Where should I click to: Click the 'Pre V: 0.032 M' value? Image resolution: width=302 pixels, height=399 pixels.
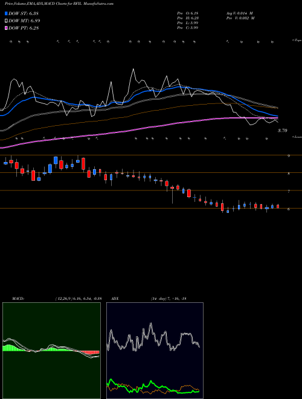click(x=240, y=18)
